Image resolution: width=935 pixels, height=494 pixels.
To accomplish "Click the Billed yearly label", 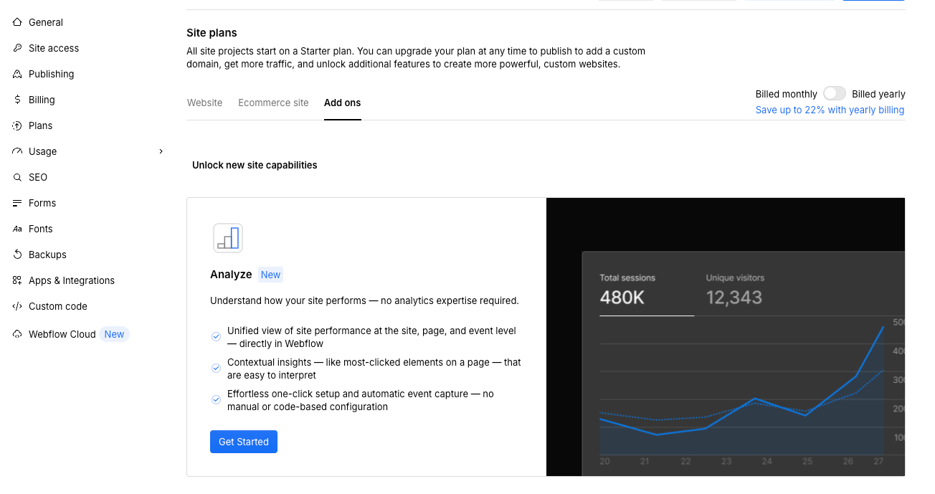I will tap(878, 94).
